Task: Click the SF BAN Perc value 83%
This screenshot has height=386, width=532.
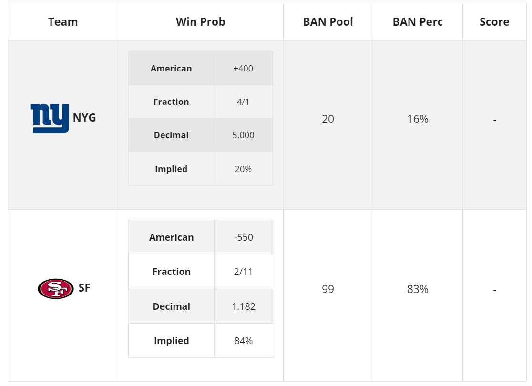Action: coord(418,289)
